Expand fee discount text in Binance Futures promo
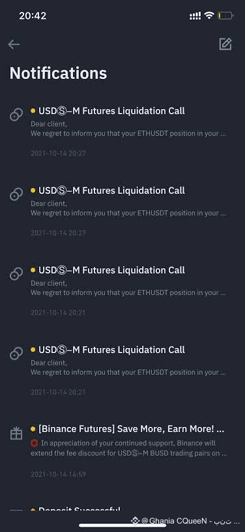 pyautogui.click(x=129, y=448)
